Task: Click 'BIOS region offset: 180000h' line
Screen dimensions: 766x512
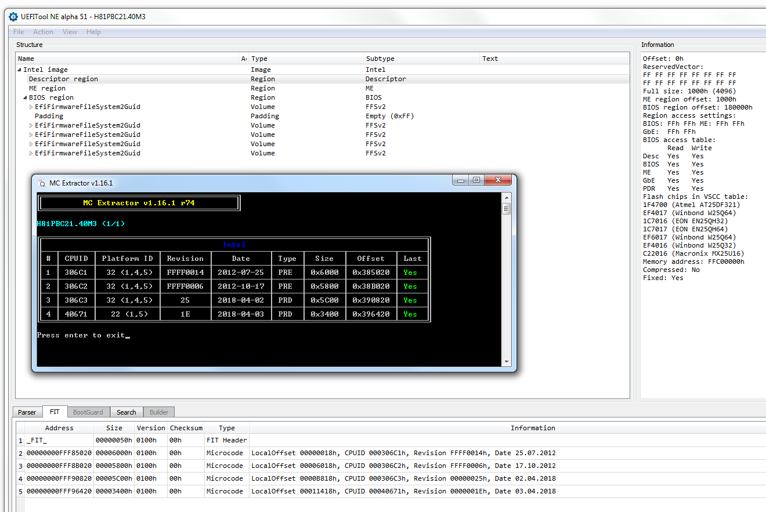Action: (x=698, y=107)
